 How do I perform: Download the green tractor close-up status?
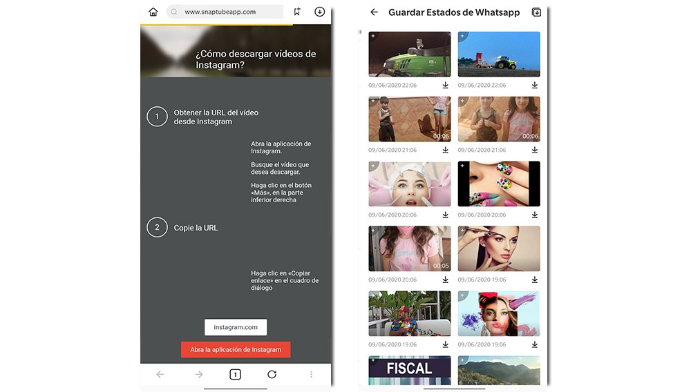(446, 86)
